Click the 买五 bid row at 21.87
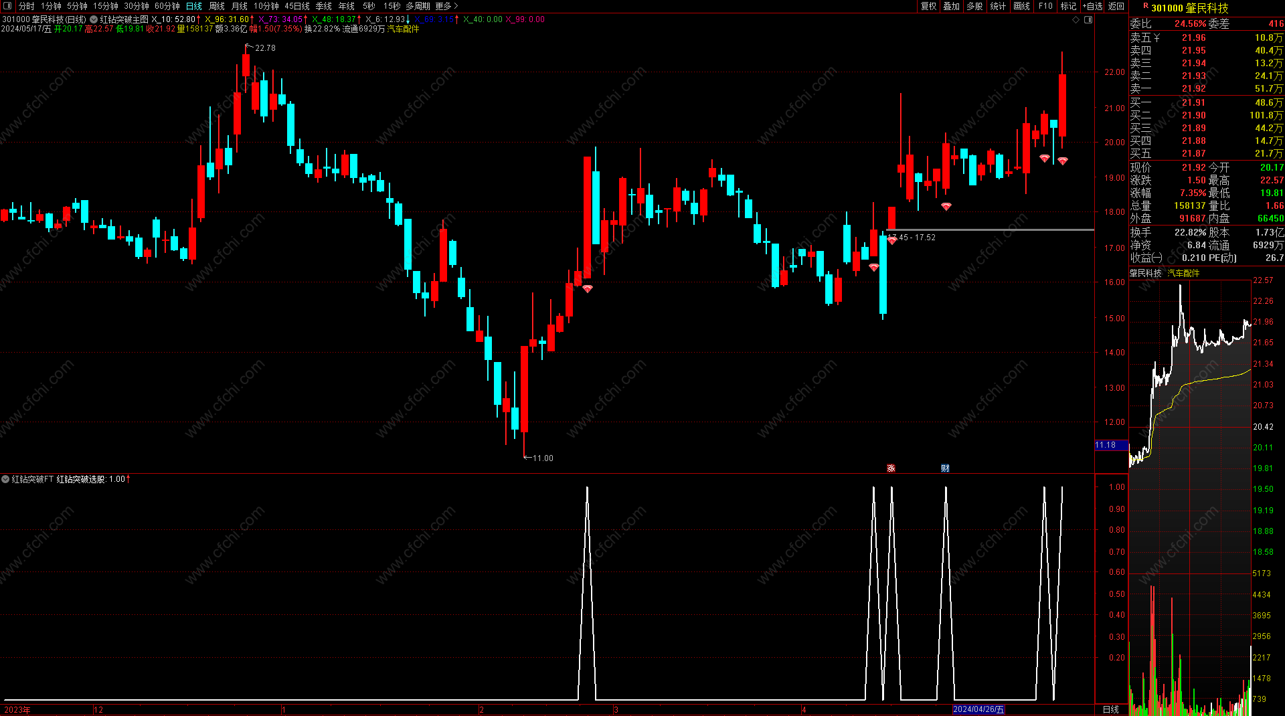Screen dimensions: 1285x716 (x=1207, y=153)
